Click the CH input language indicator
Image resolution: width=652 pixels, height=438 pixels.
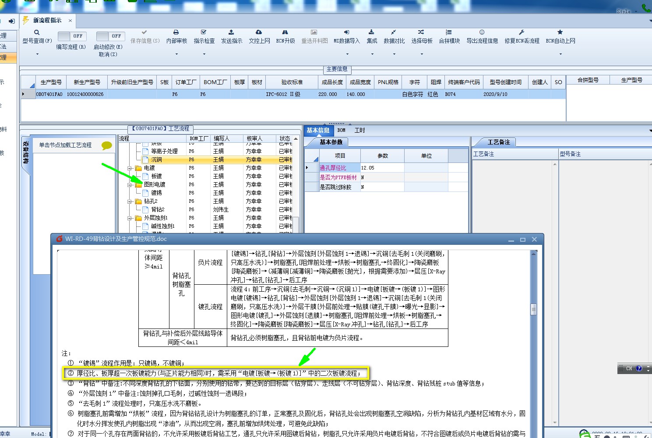pos(629,369)
